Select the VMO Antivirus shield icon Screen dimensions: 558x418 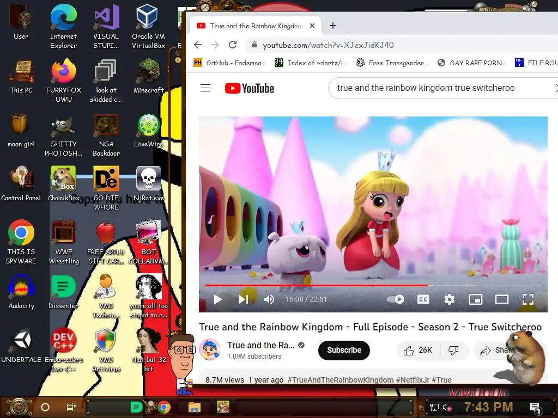pyautogui.click(x=106, y=350)
